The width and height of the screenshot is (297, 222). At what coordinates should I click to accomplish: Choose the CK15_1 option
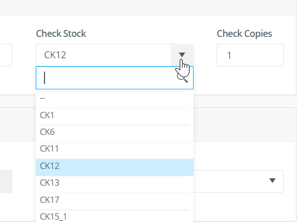click(114, 216)
